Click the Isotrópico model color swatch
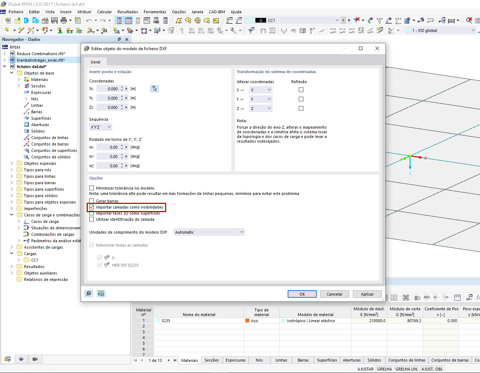Image resolution: width=480 pixels, height=373 pixels. (x=283, y=321)
